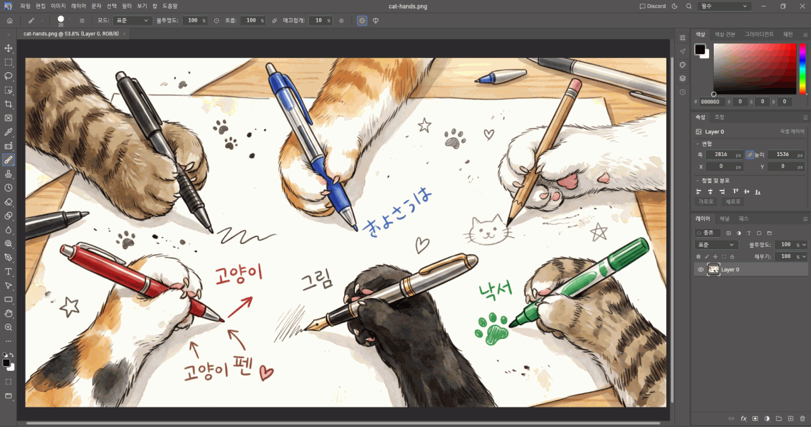Image resolution: width=811 pixels, height=427 pixels.
Task: Toggle width-height link constraint
Action: pyautogui.click(x=749, y=155)
